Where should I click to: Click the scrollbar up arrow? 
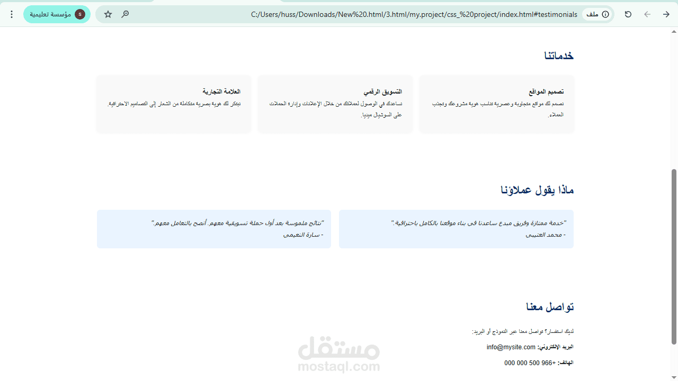(674, 31)
